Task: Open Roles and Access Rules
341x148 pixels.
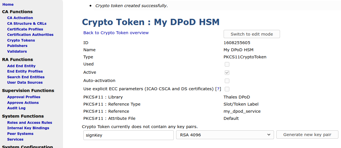Action: [x=29, y=123]
